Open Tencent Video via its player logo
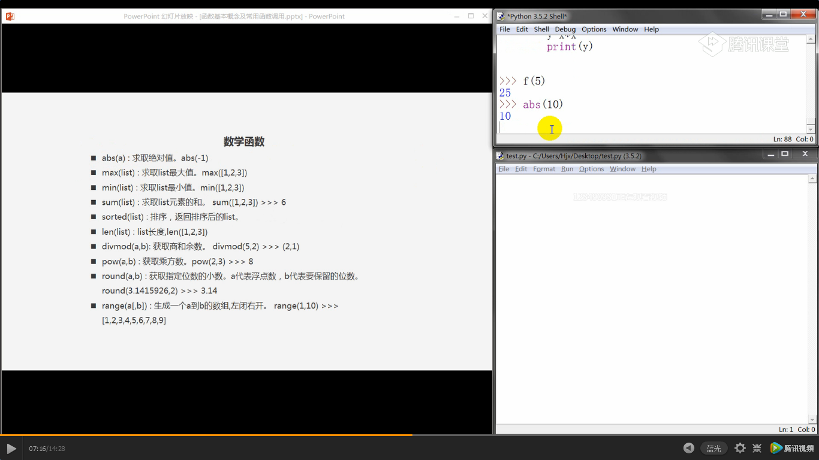The width and height of the screenshot is (819, 460). pos(775,448)
